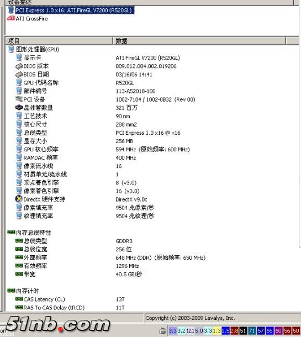Click the purple 60 temperature tray indicator
The width and height of the screenshot is (301, 337).
click(278, 330)
